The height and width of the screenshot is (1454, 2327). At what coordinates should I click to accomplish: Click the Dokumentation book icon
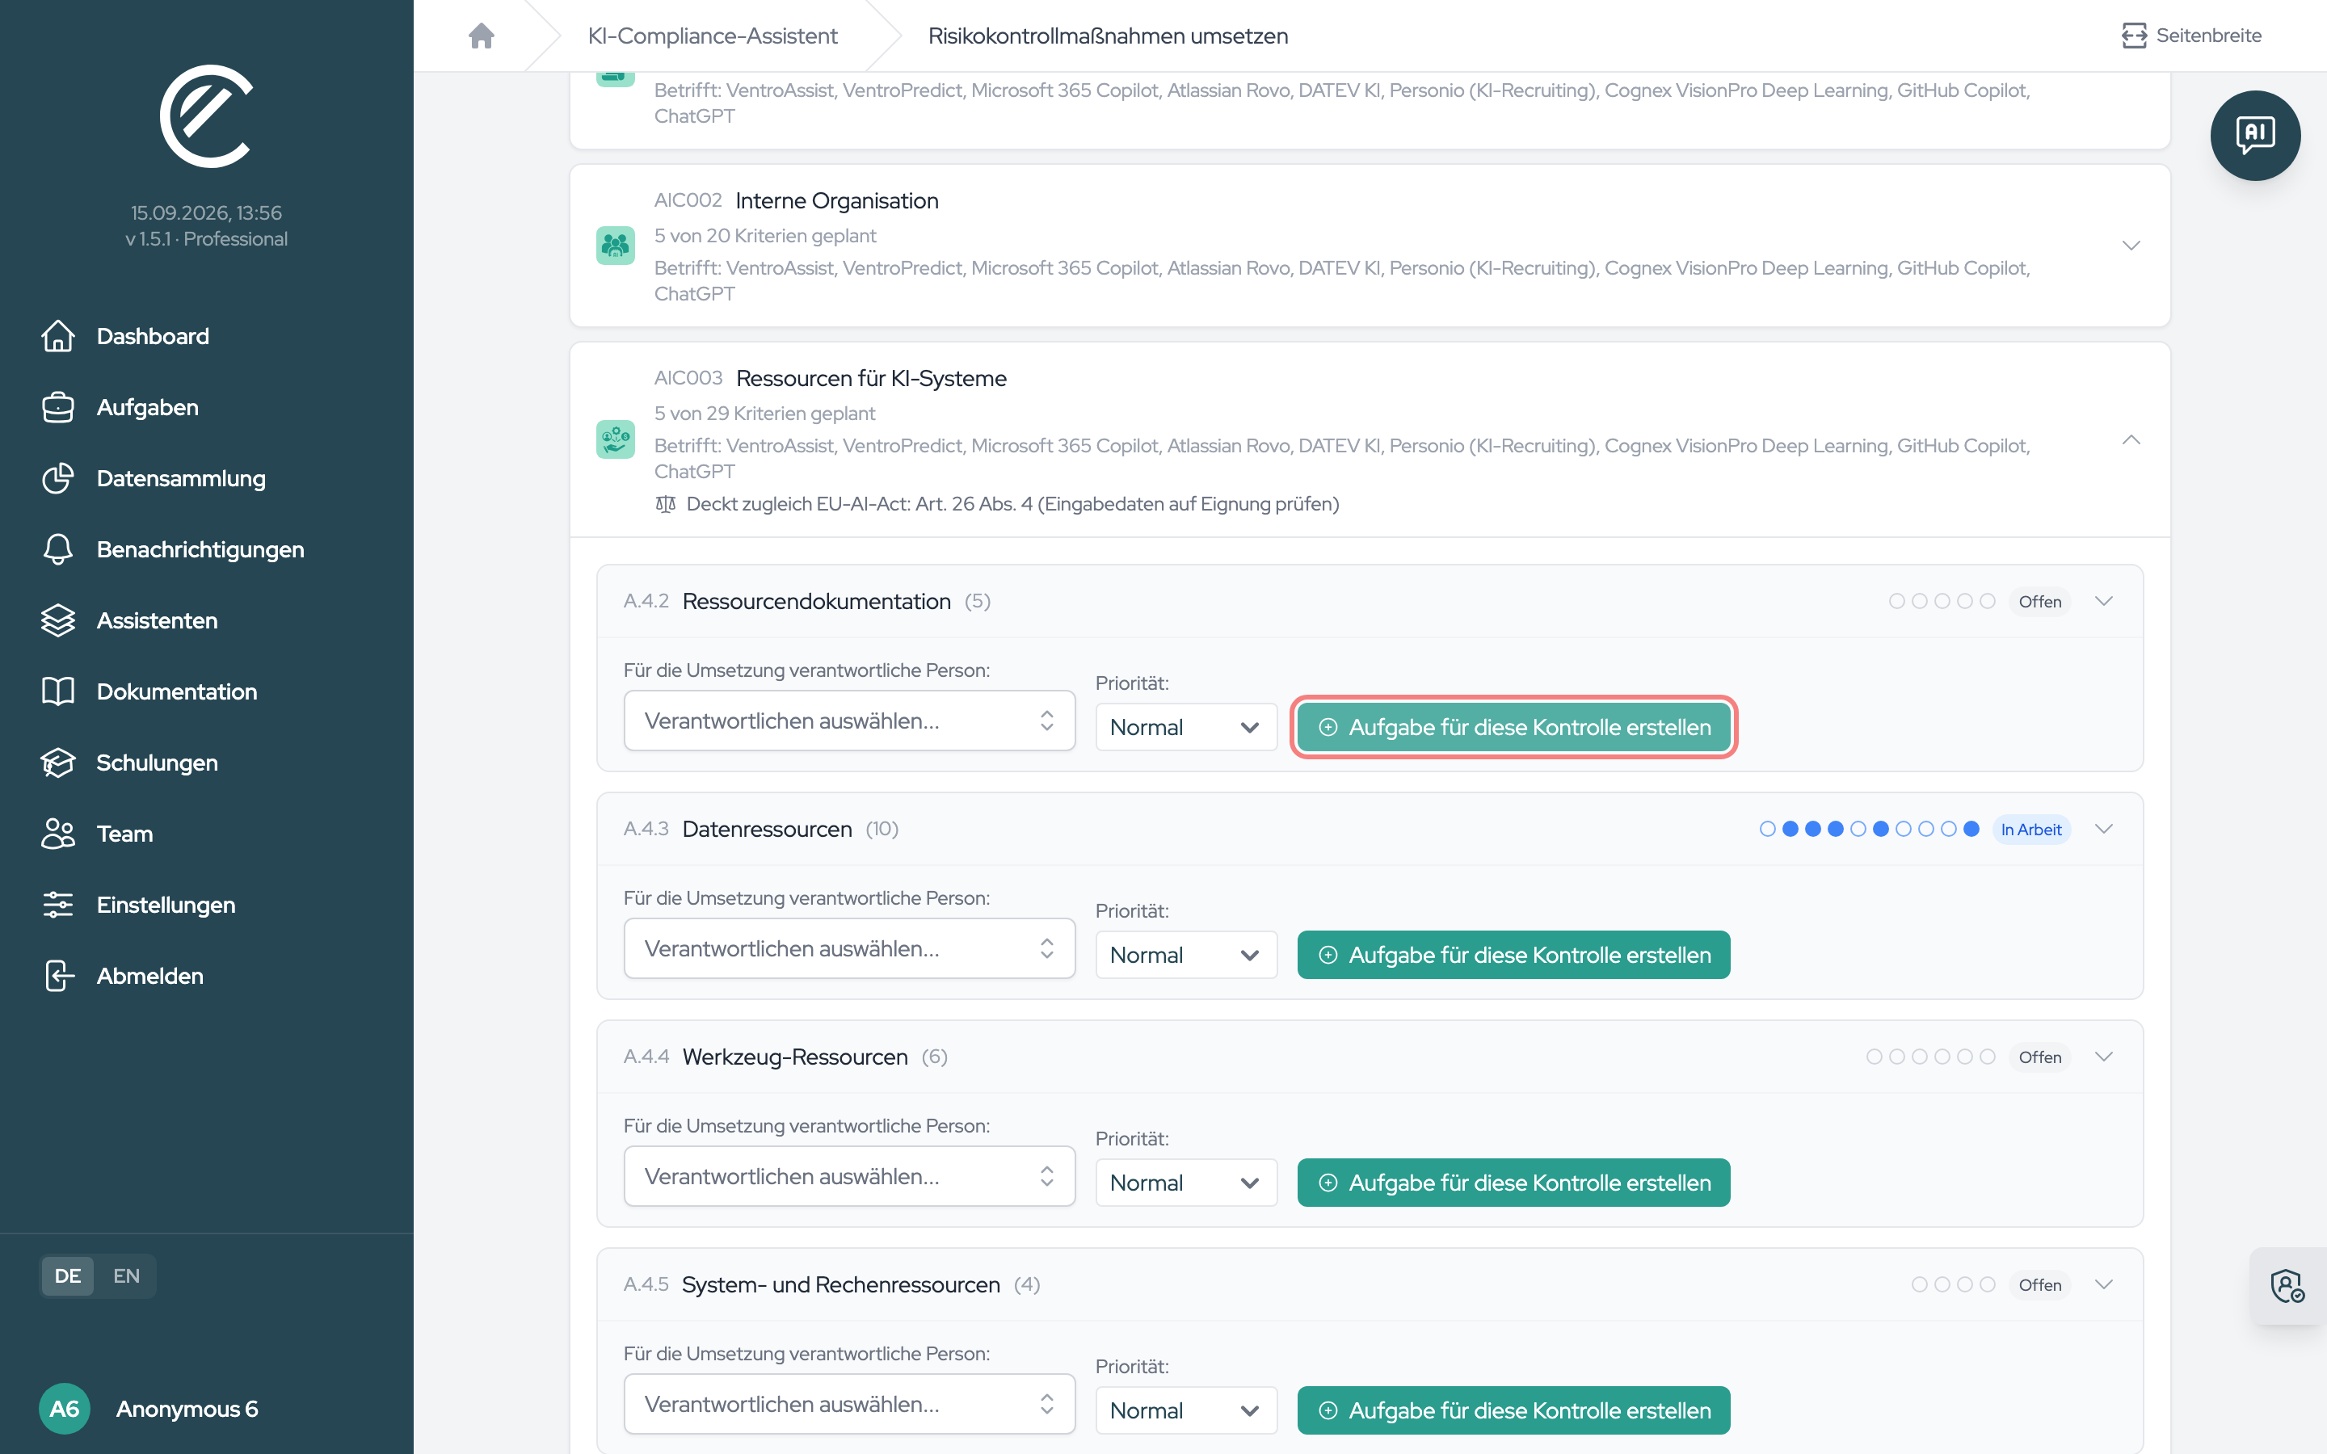click(x=57, y=691)
